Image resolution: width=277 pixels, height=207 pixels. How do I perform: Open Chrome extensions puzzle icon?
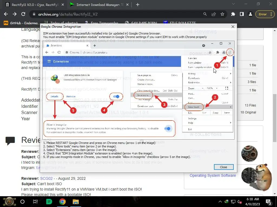[x=233, y=14]
